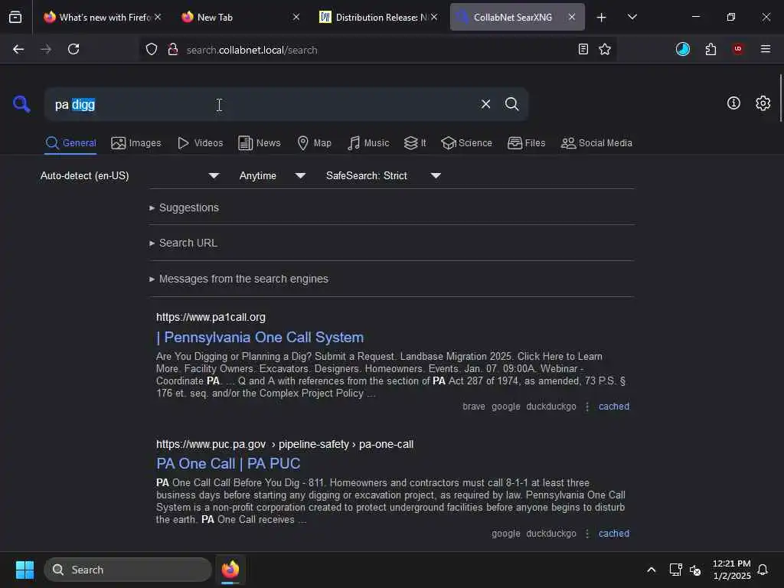Open Firefox View tab list icon
Image resolution: width=784 pixels, height=588 pixels.
15,17
